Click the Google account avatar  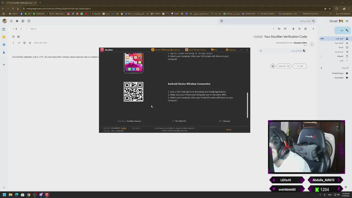coord(4,21)
